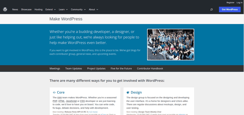Open Five for the Future tab
The height and width of the screenshot is (115, 244).
point(121,68)
